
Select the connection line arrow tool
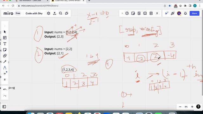(x=5, y=62)
